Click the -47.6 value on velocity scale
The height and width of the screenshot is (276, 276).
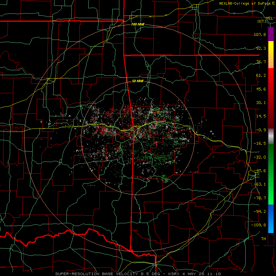coord(260,171)
